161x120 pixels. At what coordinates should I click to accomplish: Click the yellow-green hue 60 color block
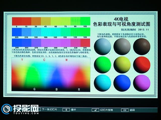coord(56,21)
